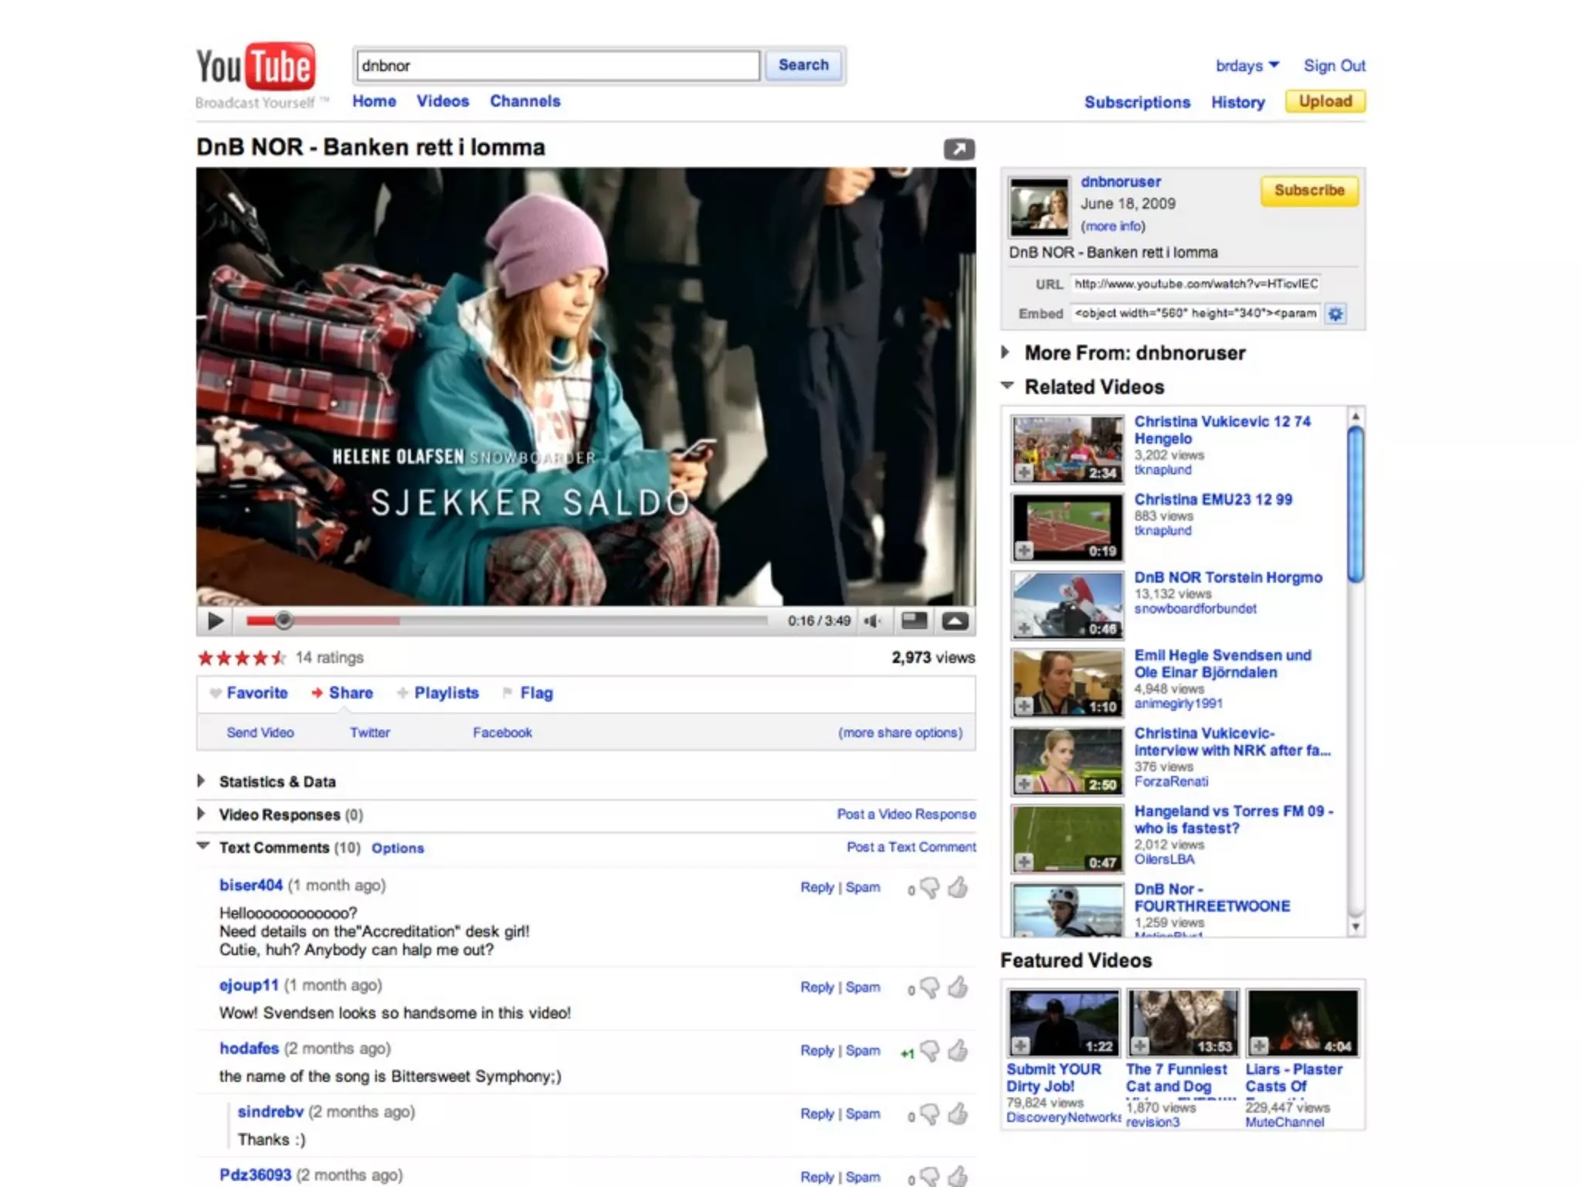The image size is (1582, 1187).
Task: Seek the video using the progress slider knob
Action: pos(284,620)
